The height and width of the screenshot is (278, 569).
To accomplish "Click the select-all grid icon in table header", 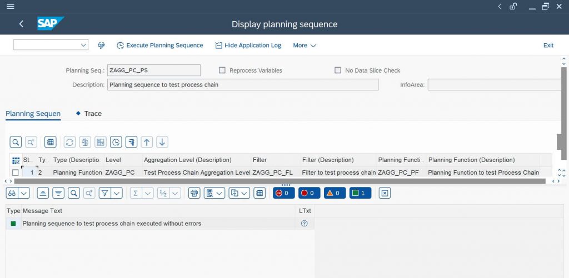I will tap(16, 160).
